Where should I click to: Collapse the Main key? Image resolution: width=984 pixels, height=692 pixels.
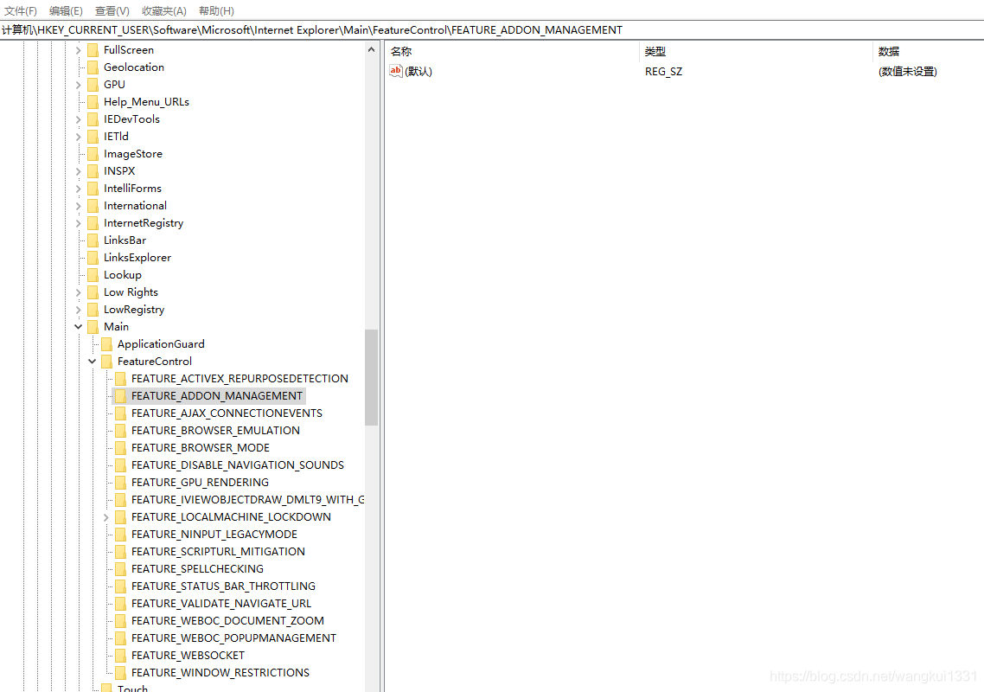point(79,326)
